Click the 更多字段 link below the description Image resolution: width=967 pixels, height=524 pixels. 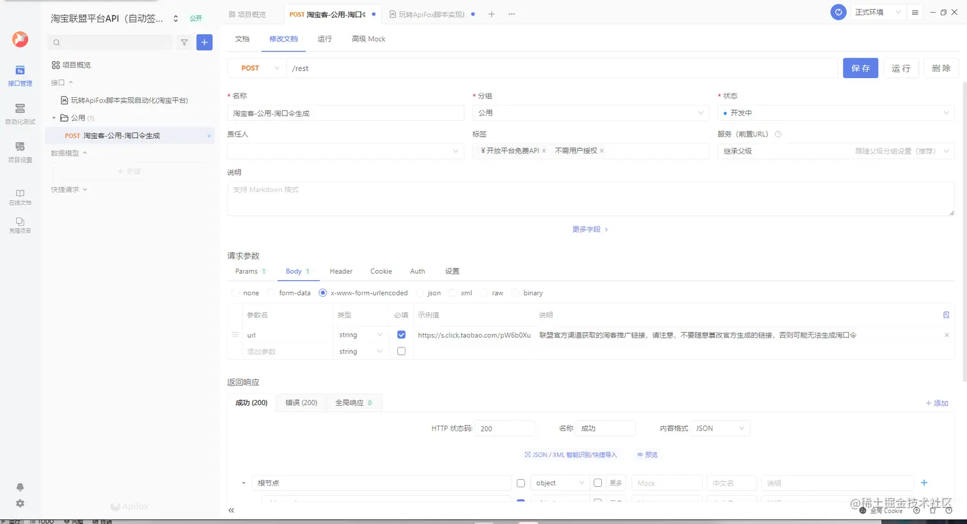[585, 228]
